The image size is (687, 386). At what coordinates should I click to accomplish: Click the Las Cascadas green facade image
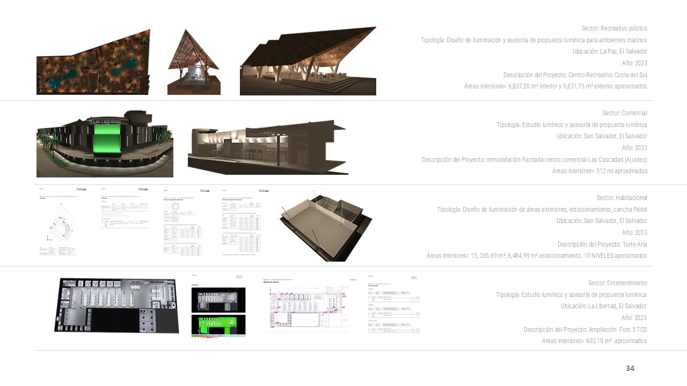pos(105,144)
